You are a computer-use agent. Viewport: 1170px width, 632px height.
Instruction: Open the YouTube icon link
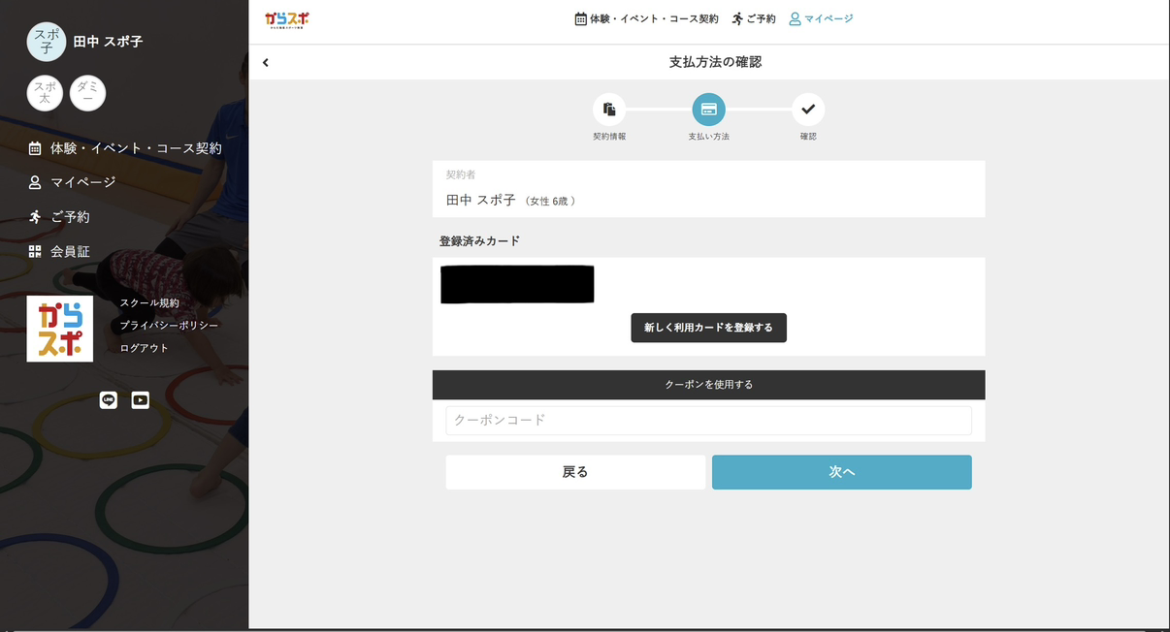[x=141, y=399]
